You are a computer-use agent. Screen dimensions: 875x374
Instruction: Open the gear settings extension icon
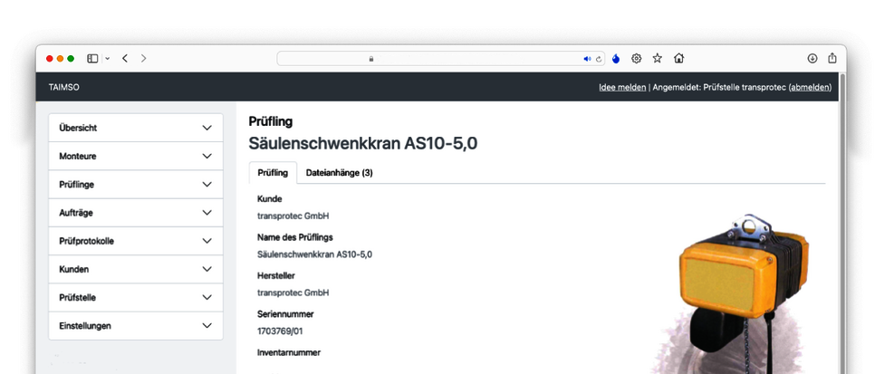click(x=636, y=58)
